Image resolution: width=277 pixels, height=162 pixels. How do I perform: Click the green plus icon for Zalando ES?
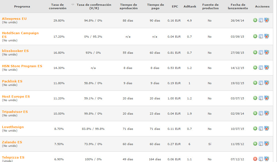(255, 144)
